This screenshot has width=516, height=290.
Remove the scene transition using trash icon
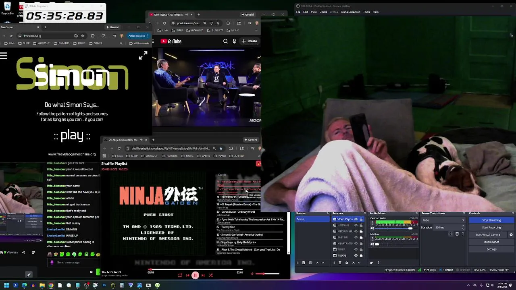(457, 234)
